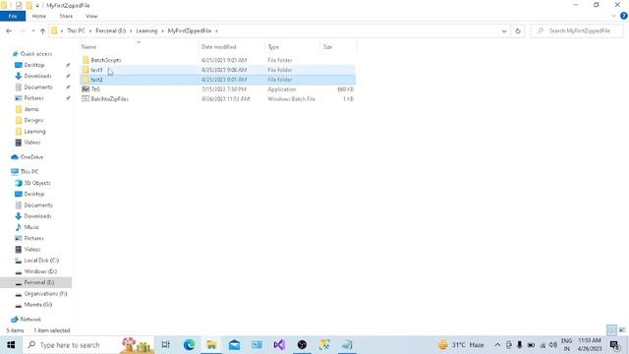Open the Mail app from taskbar
The width and height of the screenshot is (629, 354).
click(x=234, y=345)
